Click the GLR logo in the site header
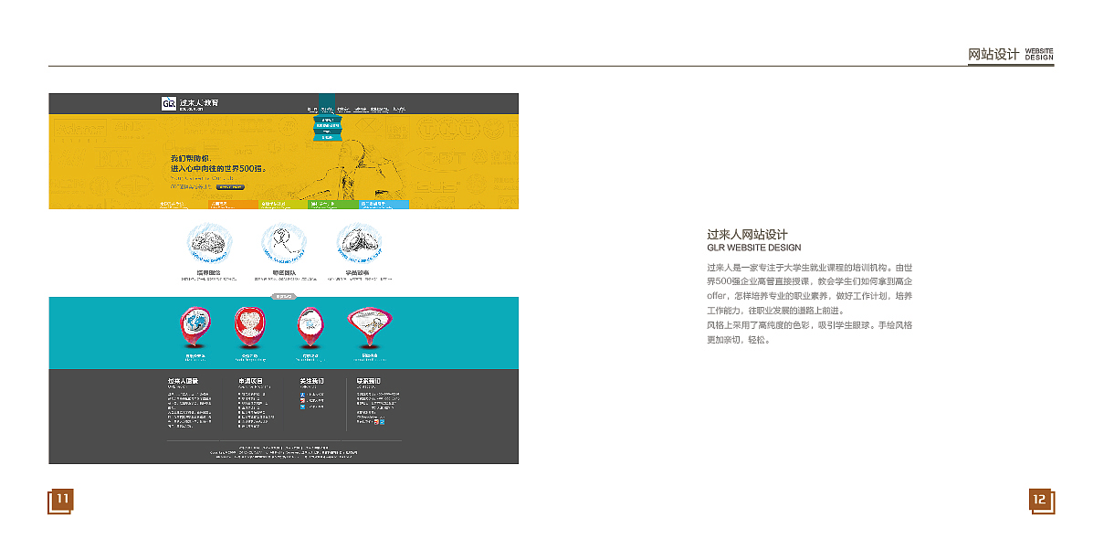Viewport: 1104px width, 560px height. point(169,103)
